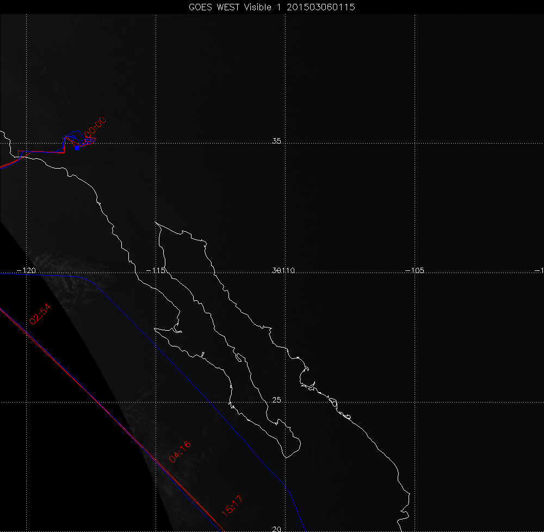The height and width of the screenshot is (532, 544).
Task: Click the title text 'GOES WEST Visible 1 201503060115'
Action: coord(271,7)
